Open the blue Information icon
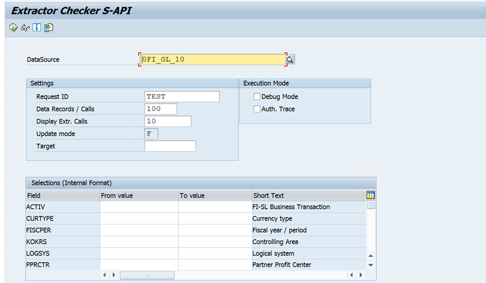This screenshot has height=283, width=486. click(37, 28)
